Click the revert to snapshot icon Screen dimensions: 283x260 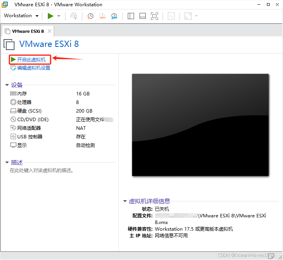102,16
